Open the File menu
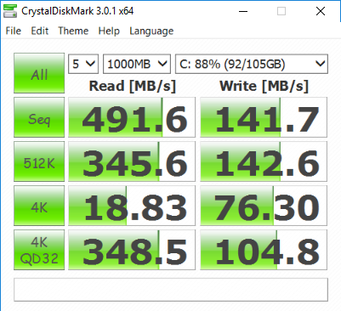 click(x=14, y=31)
